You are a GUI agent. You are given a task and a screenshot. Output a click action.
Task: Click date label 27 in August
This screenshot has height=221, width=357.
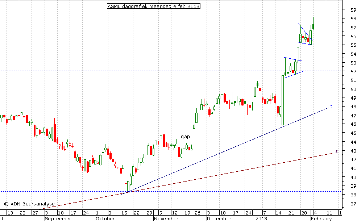coord(35,213)
